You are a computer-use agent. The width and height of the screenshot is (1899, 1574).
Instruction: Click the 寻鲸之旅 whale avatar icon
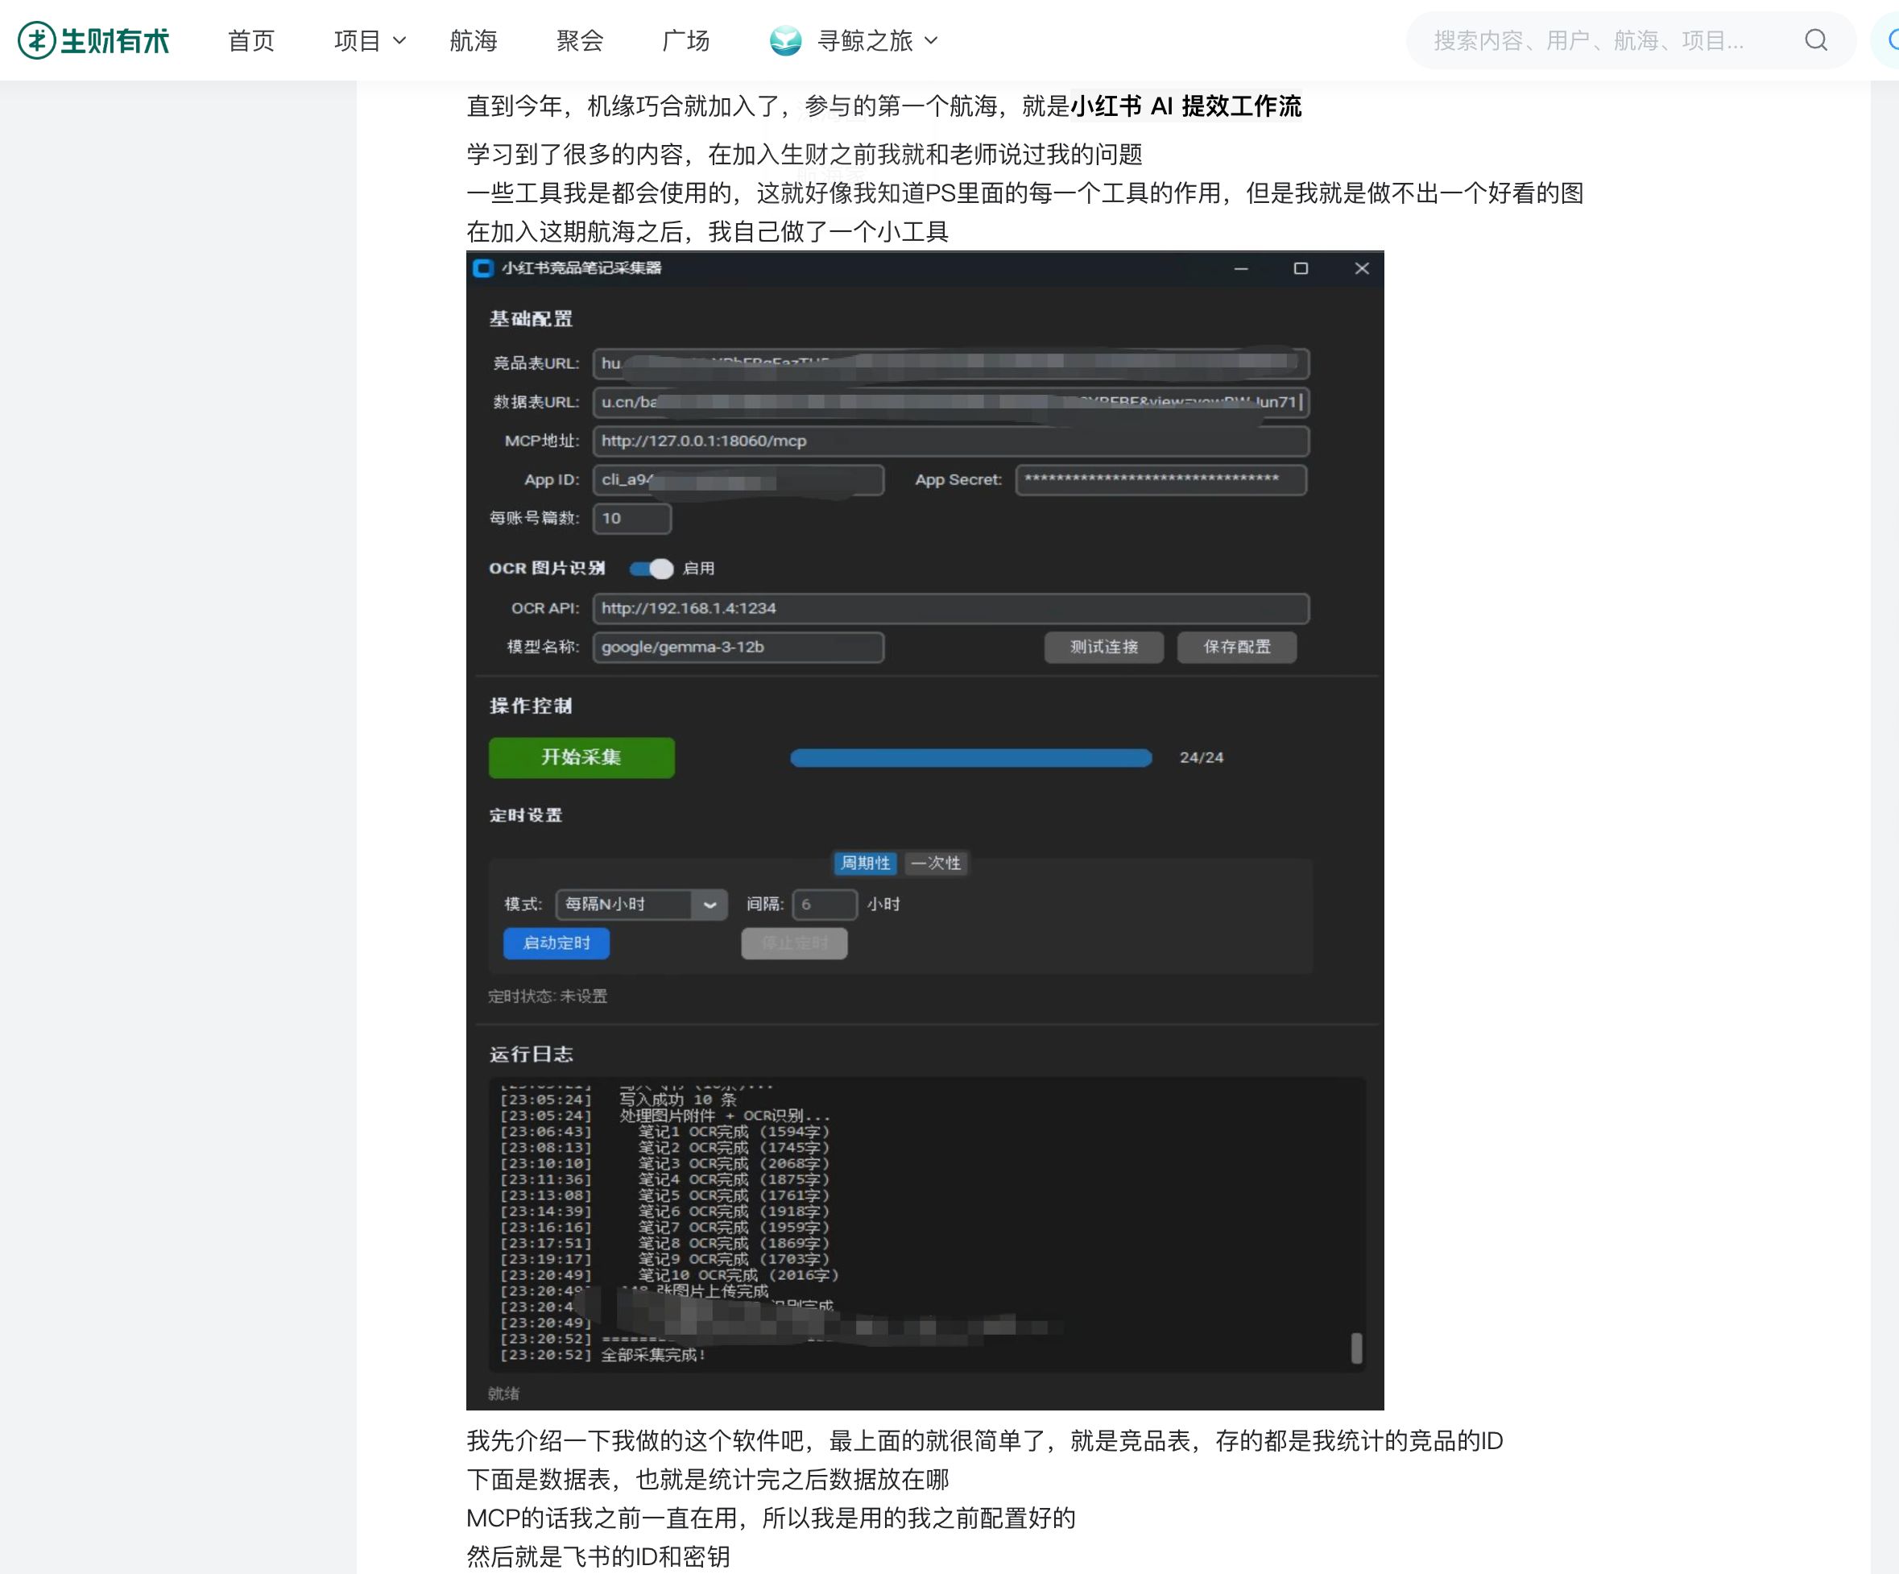click(x=785, y=41)
